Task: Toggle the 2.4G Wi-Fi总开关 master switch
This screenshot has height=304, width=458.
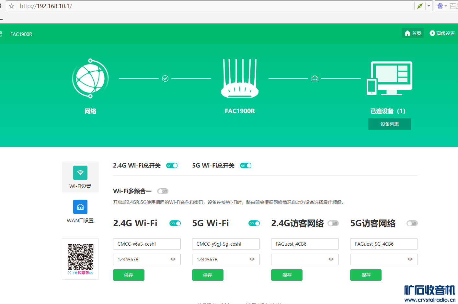Action: click(x=172, y=166)
